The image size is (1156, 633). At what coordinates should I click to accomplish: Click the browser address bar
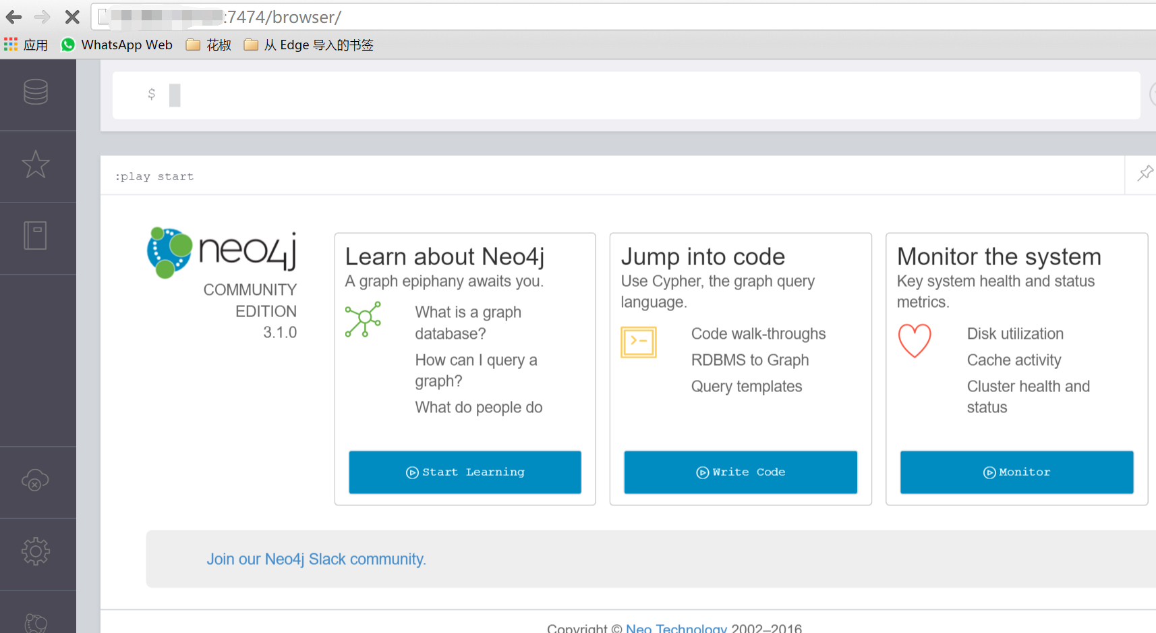(624, 17)
